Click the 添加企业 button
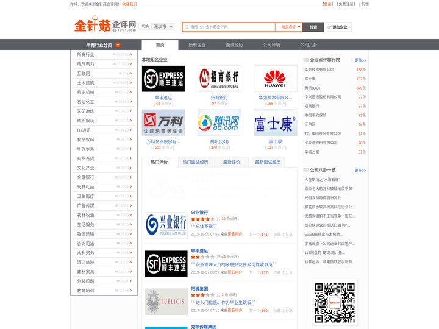The image size is (439, 329). (338, 27)
